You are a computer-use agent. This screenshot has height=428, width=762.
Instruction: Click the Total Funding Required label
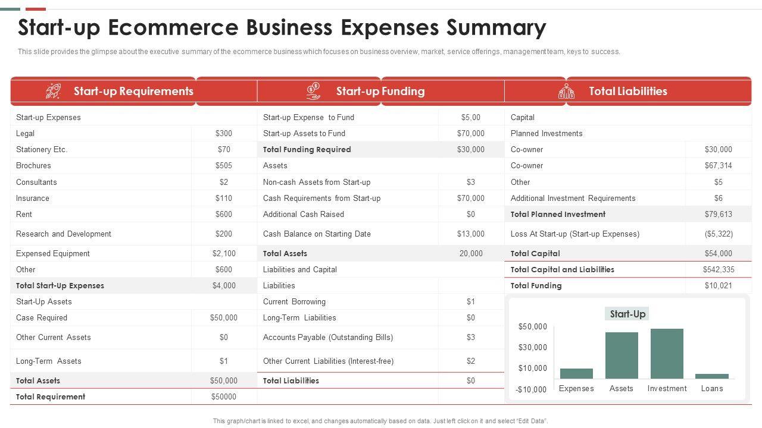[x=307, y=149]
